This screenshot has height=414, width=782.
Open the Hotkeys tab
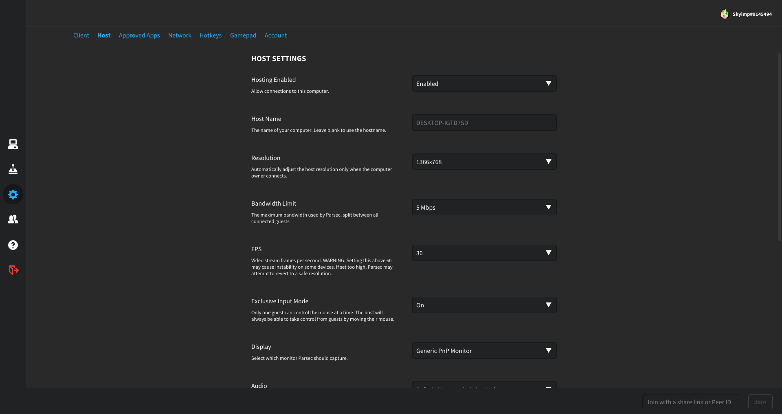pos(211,35)
